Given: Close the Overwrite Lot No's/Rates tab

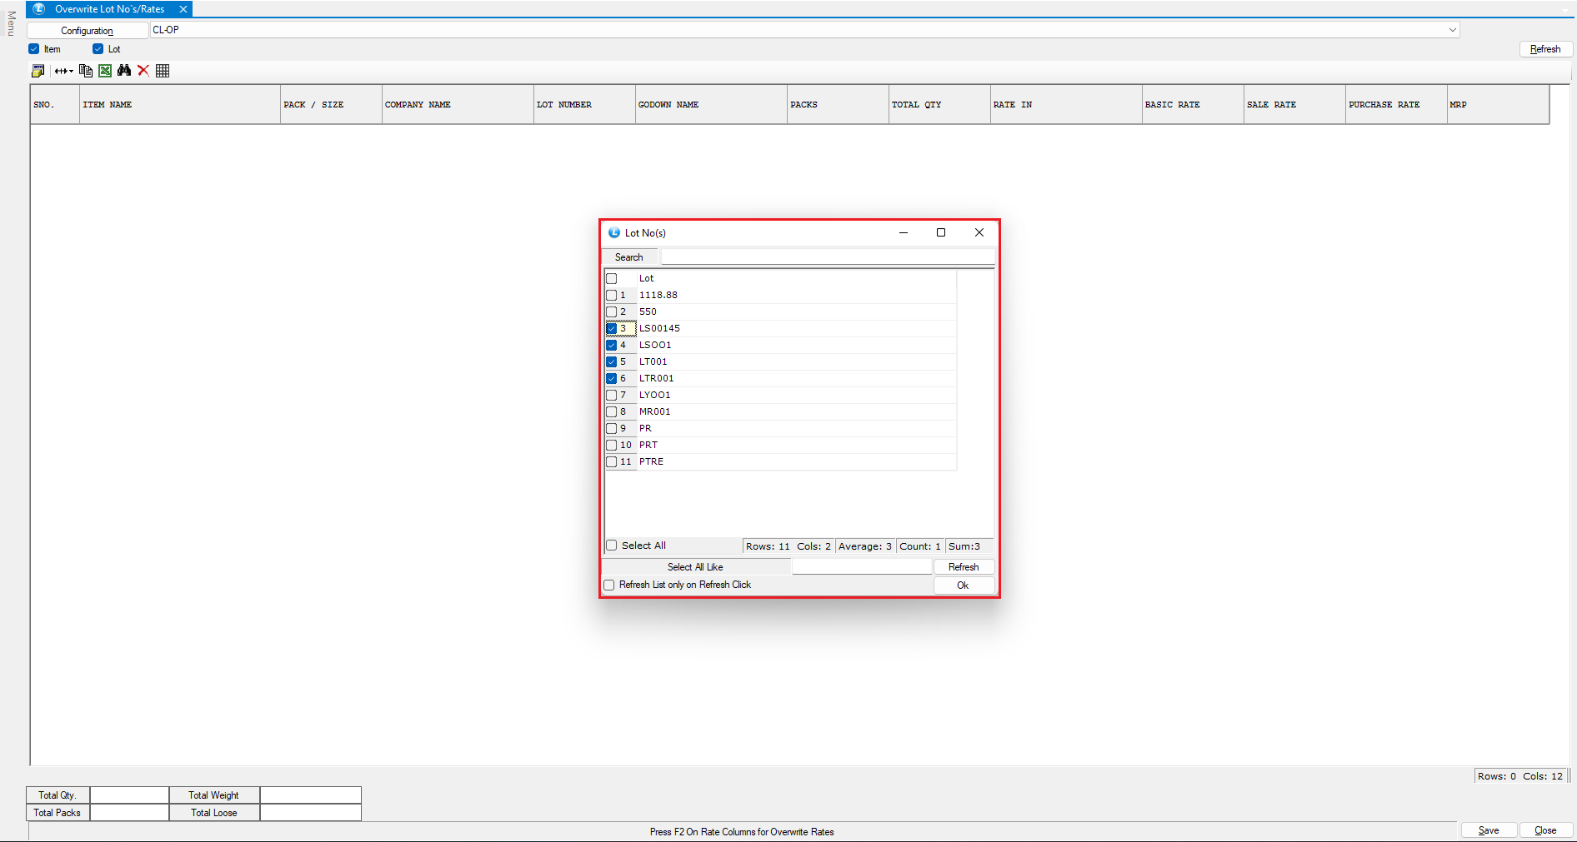Looking at the screenshot, I should click(183, 9).
